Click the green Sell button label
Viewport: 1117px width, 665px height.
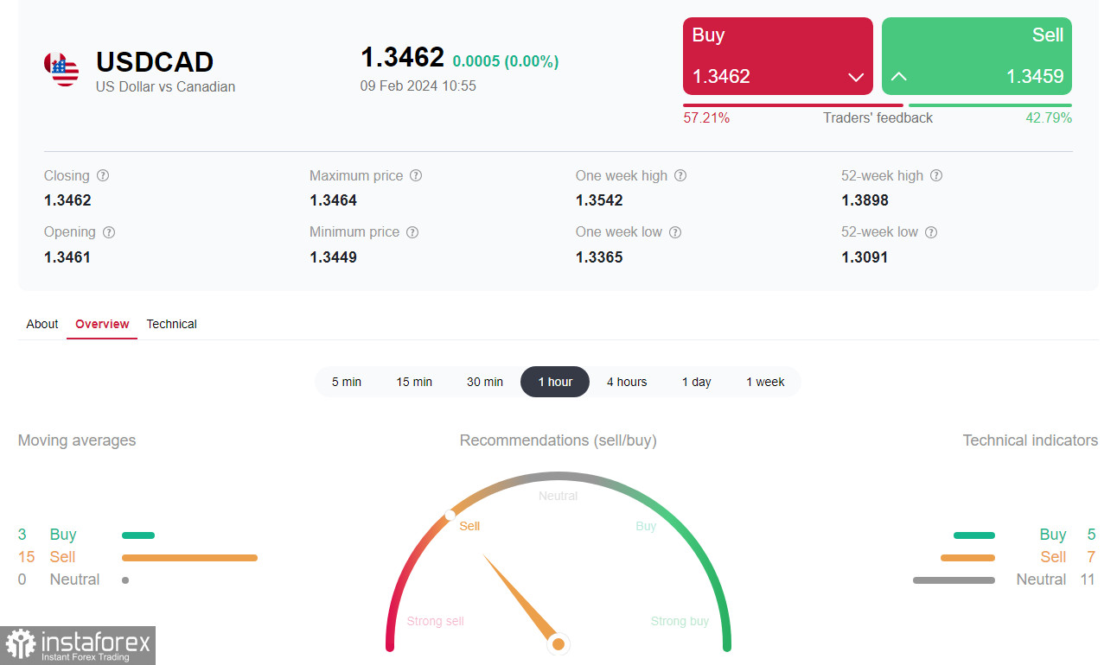(x=1048, y=35)
